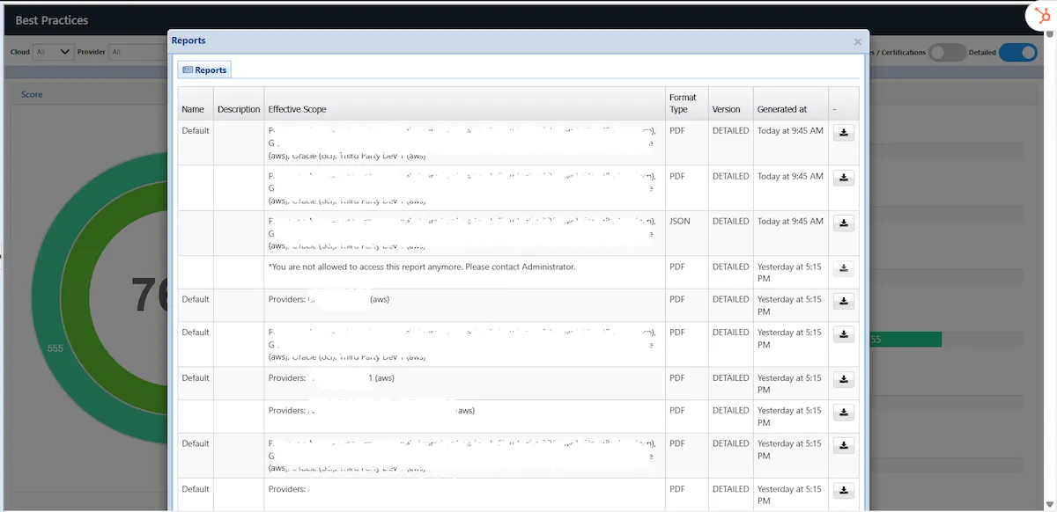Open the Cloud dropdown
Image resolution: width=1057 pixels, height=512 pixels.
click(x=53, y=52)
